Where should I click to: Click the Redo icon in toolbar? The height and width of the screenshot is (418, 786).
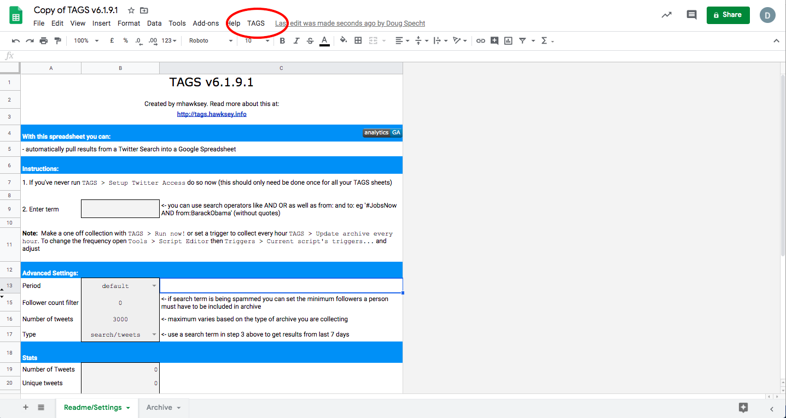pos(30,41)
